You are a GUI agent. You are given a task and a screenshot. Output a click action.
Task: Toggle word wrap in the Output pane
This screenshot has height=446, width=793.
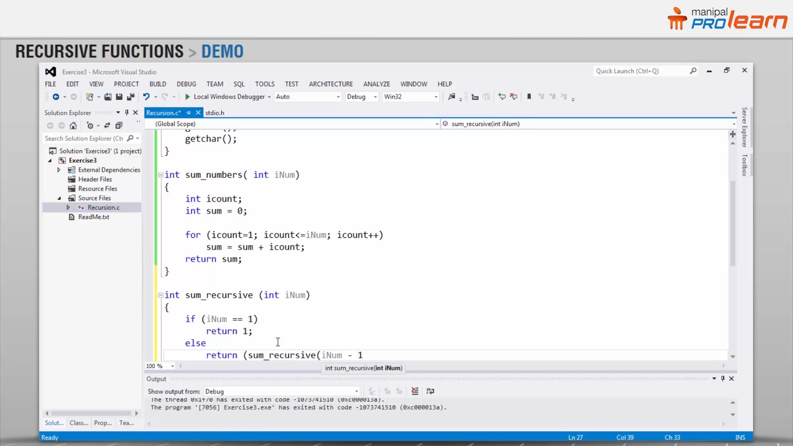click(430, 391)
